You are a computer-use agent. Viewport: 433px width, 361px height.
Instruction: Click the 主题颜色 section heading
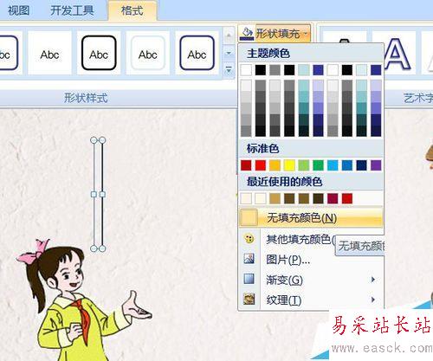tap(268, 54)
